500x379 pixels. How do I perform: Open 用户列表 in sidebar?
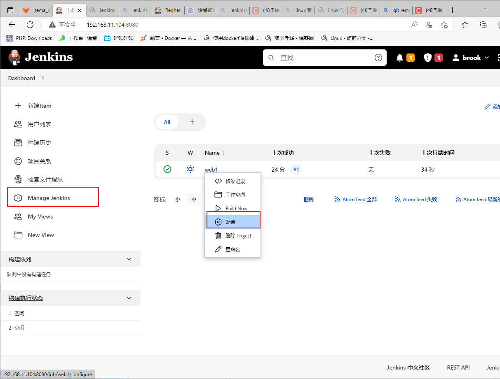33,124
